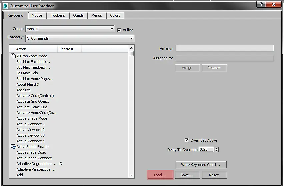Toggle the Overrides Active checkbox

(x=187, y=140)
